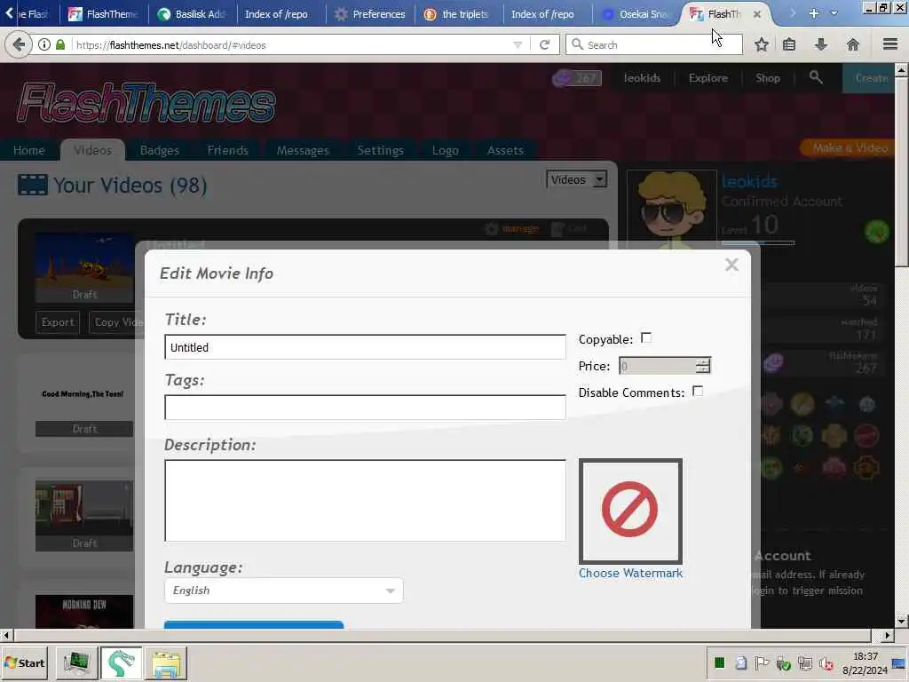Bookmark this page with star icon
This screenshot has height=682, width=909.
(761, 44)
